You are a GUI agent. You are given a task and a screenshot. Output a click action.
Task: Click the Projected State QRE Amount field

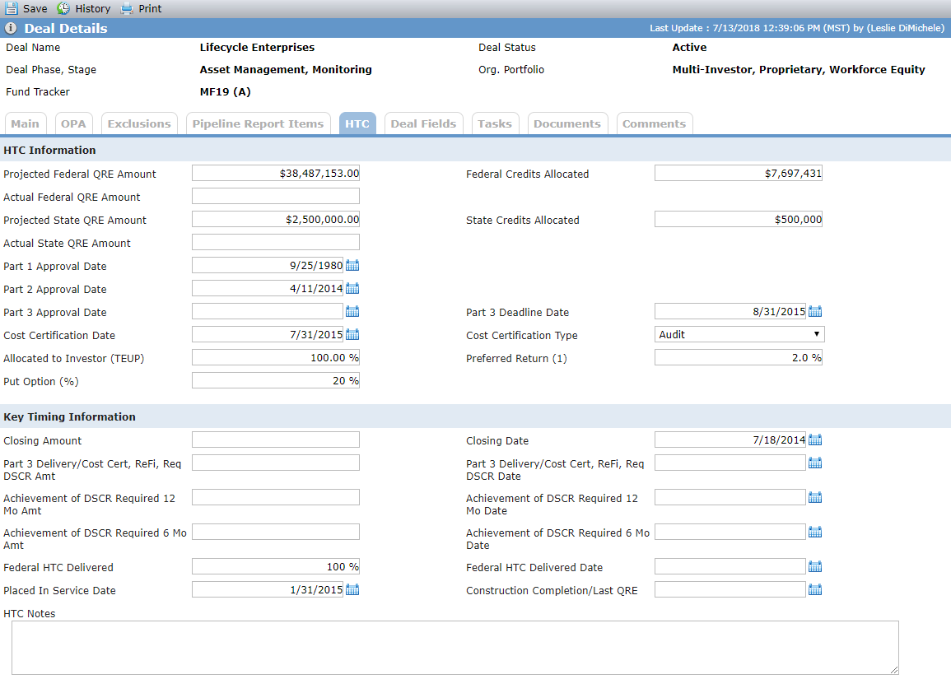[x=276, y=220]
